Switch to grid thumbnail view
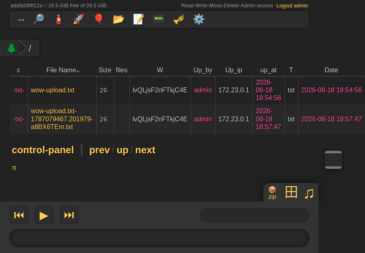365x253 pixels. click(291, 193)
